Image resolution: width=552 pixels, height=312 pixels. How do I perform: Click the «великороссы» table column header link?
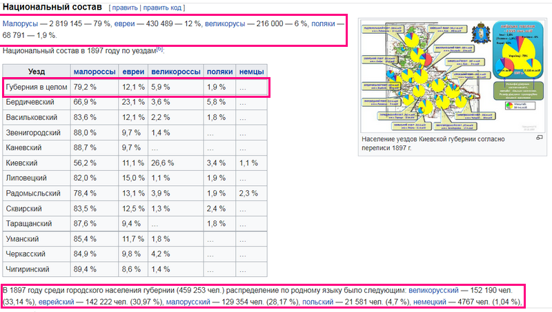[175, 72]
